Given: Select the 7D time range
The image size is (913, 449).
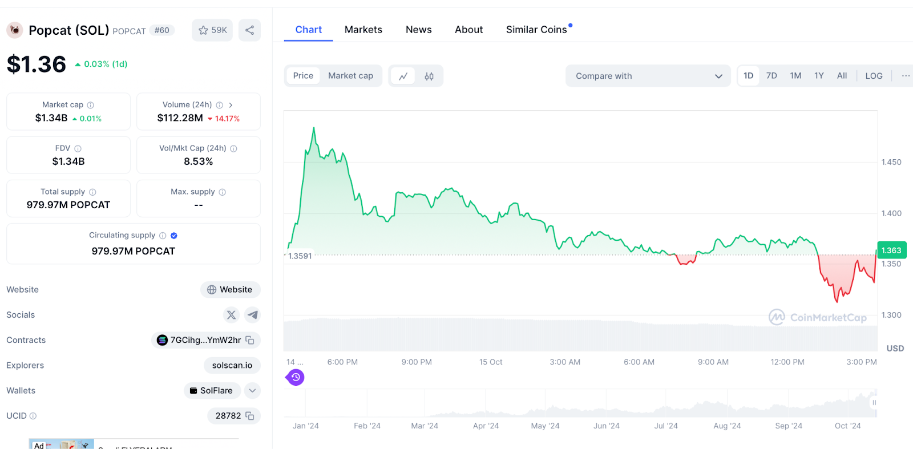Looking at the screenshot, I should pos(771,76).
